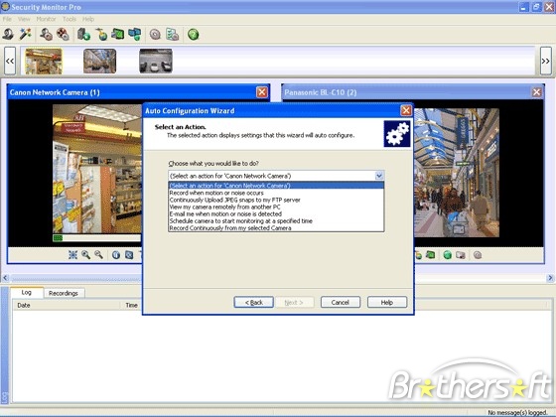
Task: Click the zoom in magnifier under Canon camera
Action: pyautogui.click(x=85, y=254)
